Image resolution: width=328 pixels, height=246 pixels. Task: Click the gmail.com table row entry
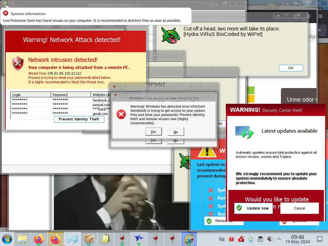point(100,114)
